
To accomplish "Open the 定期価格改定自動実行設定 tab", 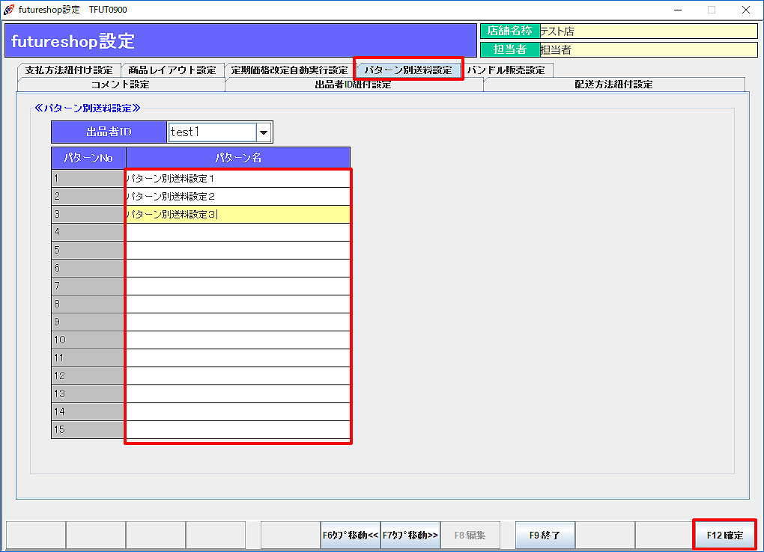I will pos(289,70).
